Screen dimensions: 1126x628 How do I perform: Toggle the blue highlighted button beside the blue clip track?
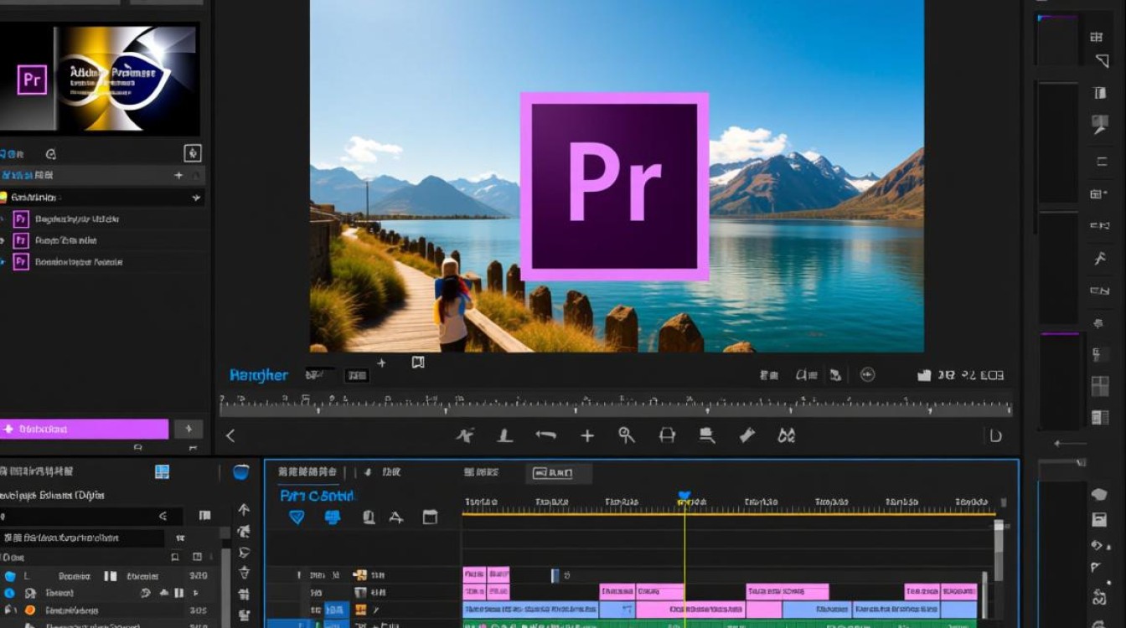337,610
